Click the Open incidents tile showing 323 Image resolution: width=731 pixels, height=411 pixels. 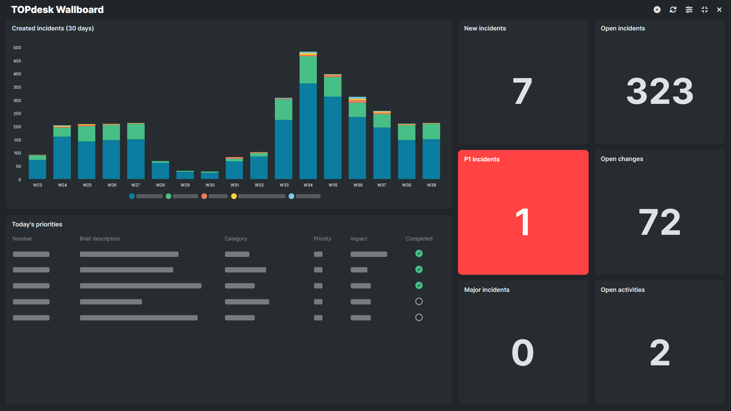[659, 81]
